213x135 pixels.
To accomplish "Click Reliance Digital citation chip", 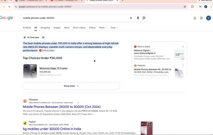I will tap(47, 51).
